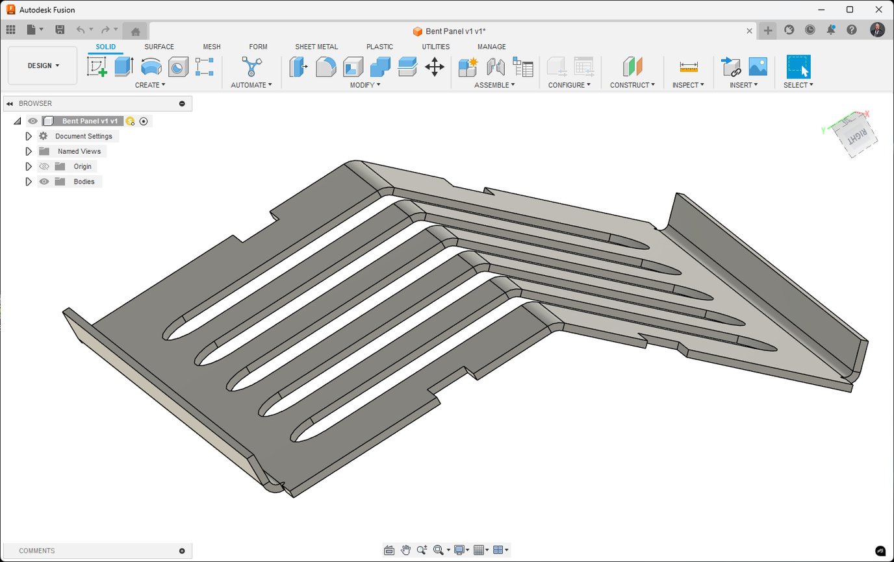894x562 pixels.
Task: Click the Right face of the ViewCube
Action: (854, 135)
